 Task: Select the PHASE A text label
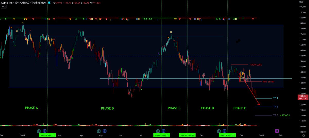tap(31, 108)
